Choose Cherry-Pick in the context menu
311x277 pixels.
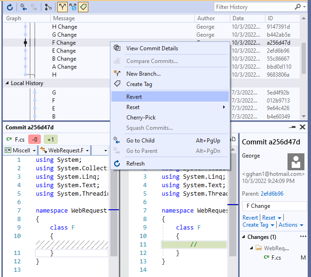click(141, 118)
